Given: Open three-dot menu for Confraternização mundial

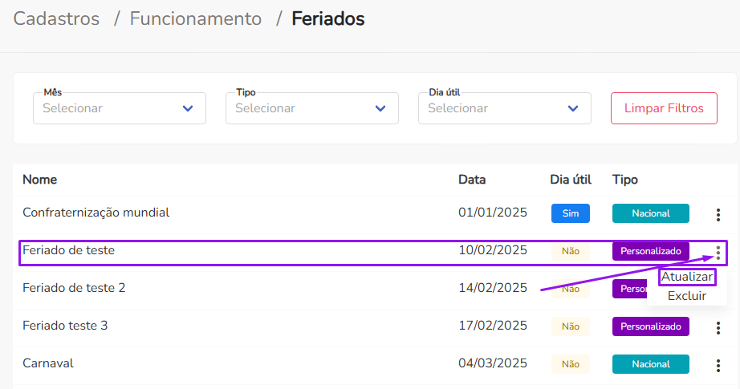Looking at the screenshot, I should 718,214.
